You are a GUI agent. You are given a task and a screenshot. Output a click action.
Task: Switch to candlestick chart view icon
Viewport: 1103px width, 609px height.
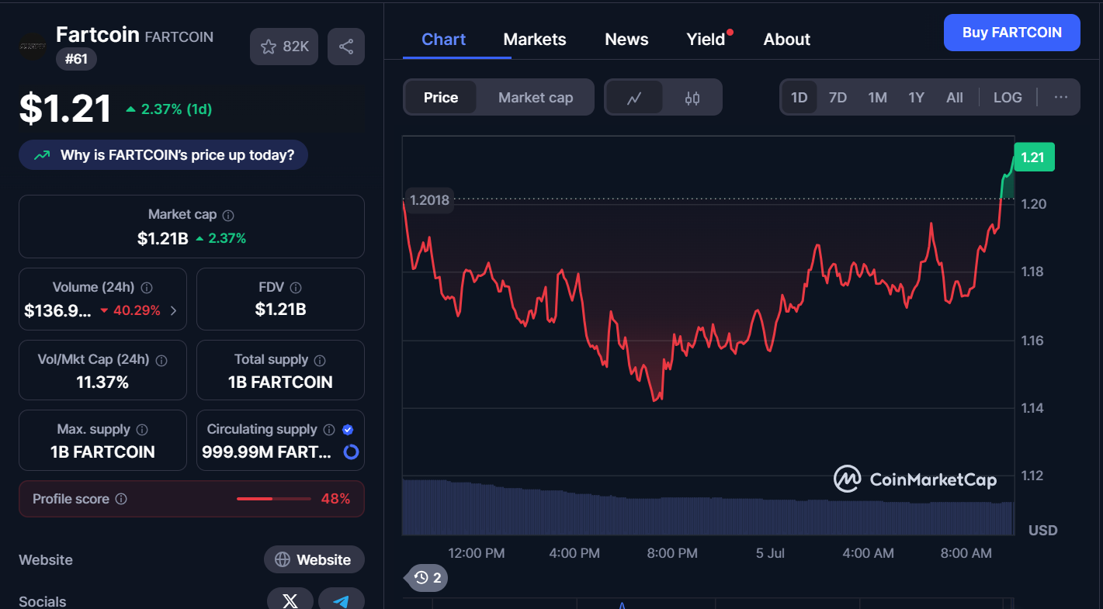[x=692, y=98]
